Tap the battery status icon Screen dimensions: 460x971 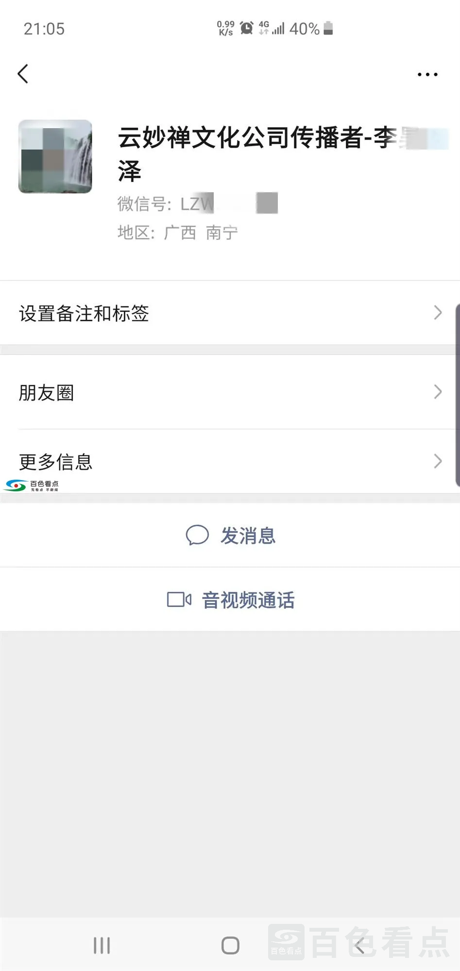coord(328,28)
